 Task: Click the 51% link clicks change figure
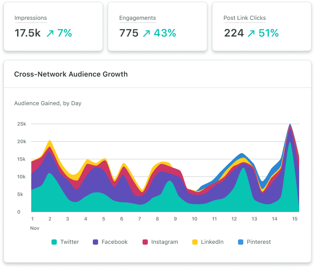click(x=269, y=33)
